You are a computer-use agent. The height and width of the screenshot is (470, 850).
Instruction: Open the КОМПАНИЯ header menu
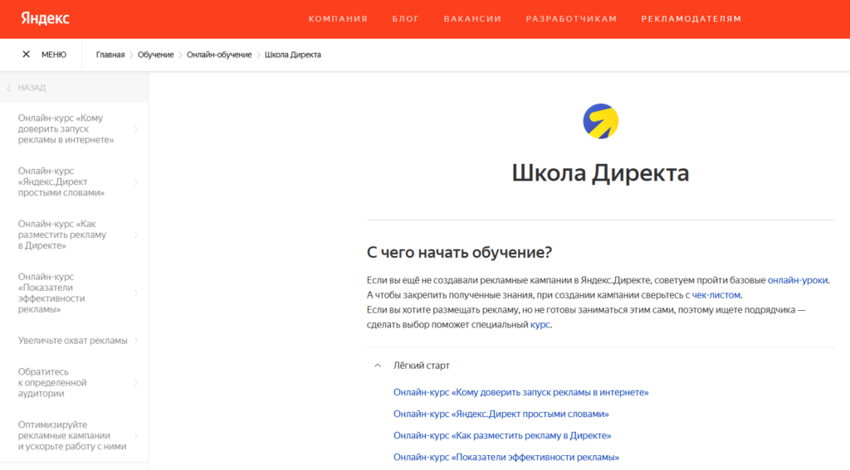[339, 19]
